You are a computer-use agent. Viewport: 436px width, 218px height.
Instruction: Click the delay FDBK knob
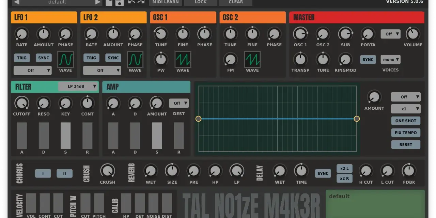pos(409,171)
